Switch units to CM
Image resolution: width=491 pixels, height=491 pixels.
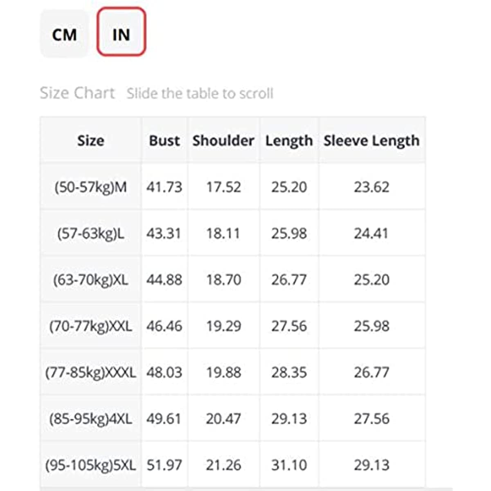coord(64,34)
